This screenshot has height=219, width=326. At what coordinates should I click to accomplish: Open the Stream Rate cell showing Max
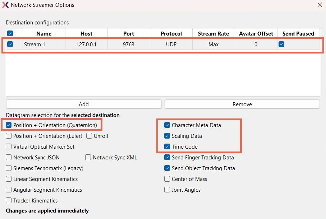[x=213, y=45]
